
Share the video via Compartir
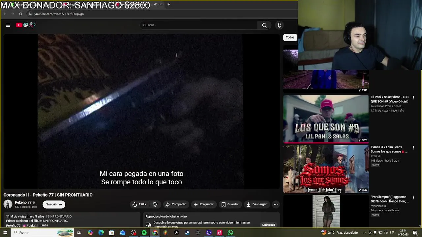[x=175, y=204]
